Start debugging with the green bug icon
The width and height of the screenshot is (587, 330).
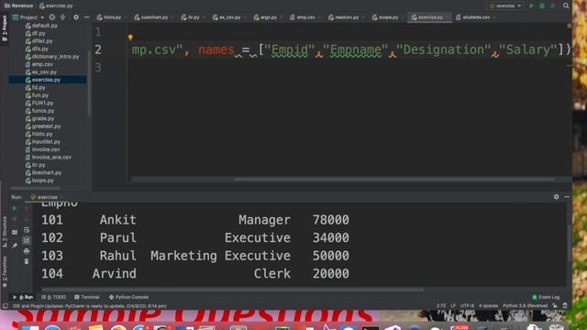[542, 6]
